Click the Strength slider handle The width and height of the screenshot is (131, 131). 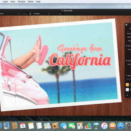click(48, 14)
